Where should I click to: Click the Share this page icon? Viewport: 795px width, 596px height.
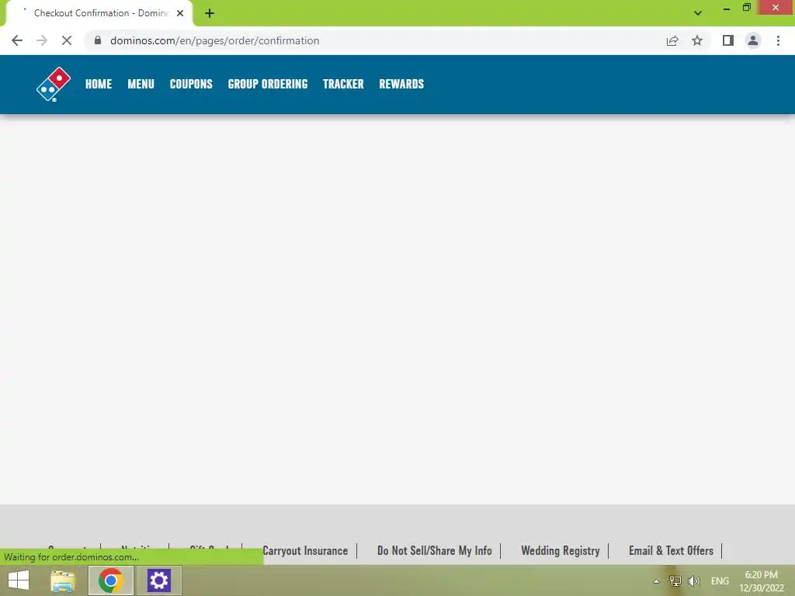tap(672, 40)
